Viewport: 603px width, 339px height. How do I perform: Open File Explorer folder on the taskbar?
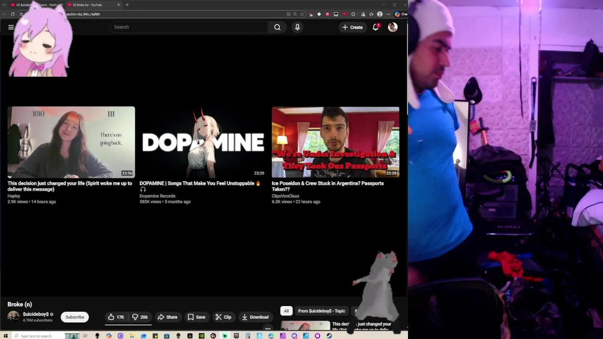click(132, 336)
